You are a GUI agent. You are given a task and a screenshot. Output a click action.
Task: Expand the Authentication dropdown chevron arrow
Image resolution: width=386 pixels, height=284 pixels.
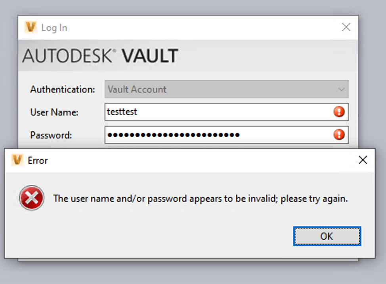pos(341,89)
